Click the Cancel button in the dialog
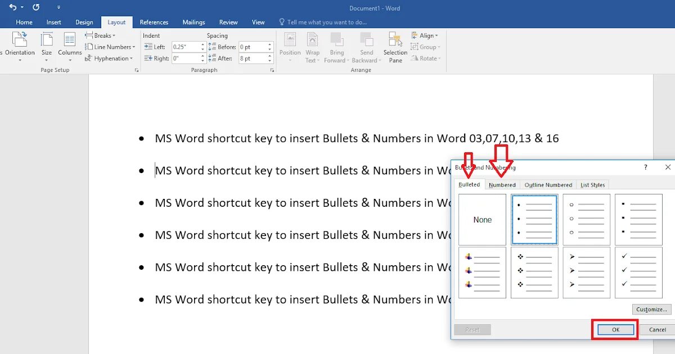The width and height of the screenshot is (675, 354). pyautogui.click(x=657, y=330)
